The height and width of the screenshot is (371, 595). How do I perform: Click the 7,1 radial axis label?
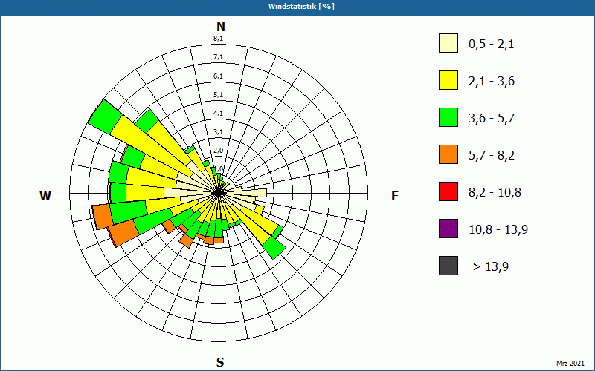point(218,57)
